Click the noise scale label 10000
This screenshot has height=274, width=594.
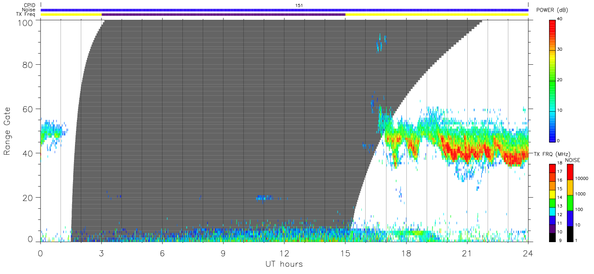click(582, 178)
